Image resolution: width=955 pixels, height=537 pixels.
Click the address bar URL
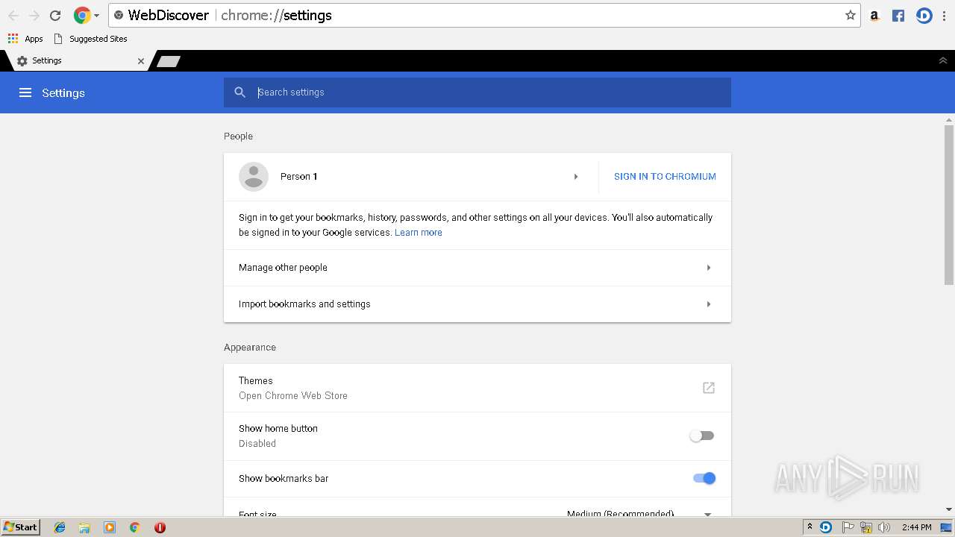[276, 15]
